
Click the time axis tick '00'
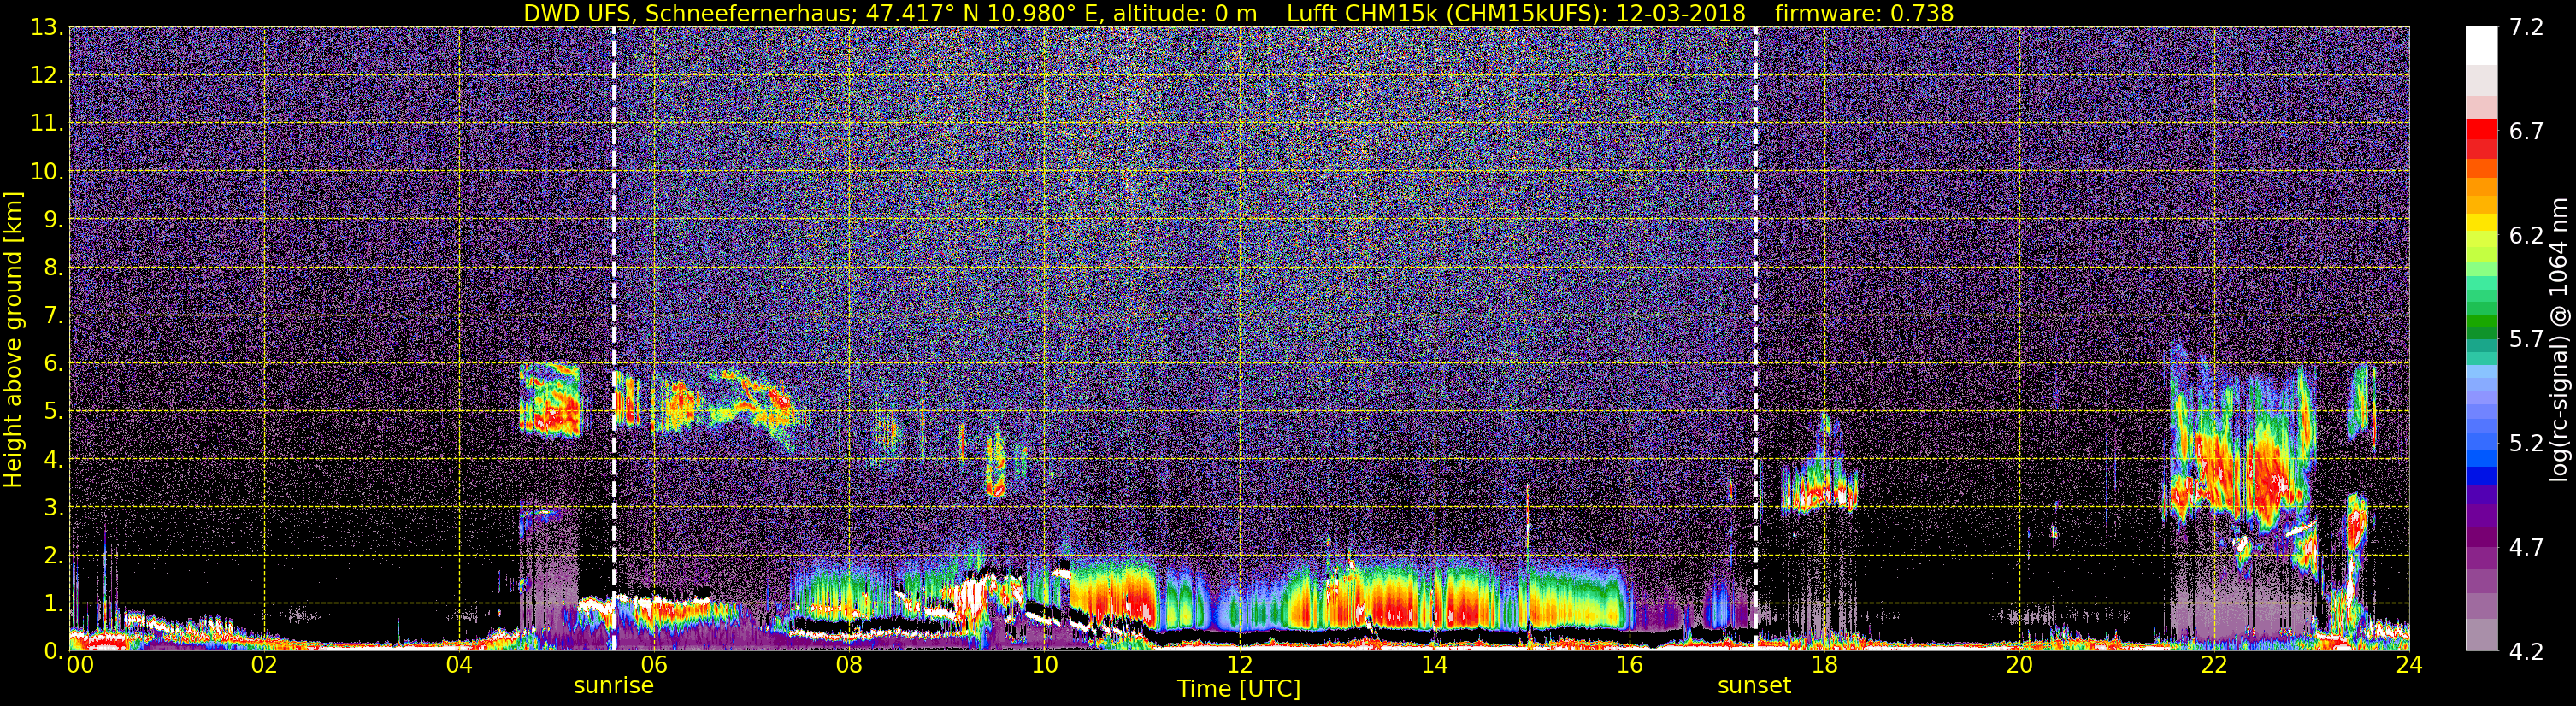[x=79, y=665]
